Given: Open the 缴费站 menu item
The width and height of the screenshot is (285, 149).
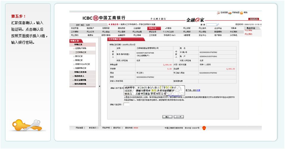Looking at the screenshot, I should coord(90,35).
